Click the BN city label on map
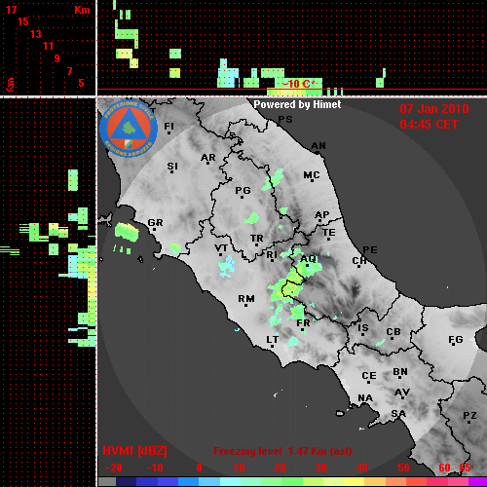The image size is (487, 487). click(400, 372)
